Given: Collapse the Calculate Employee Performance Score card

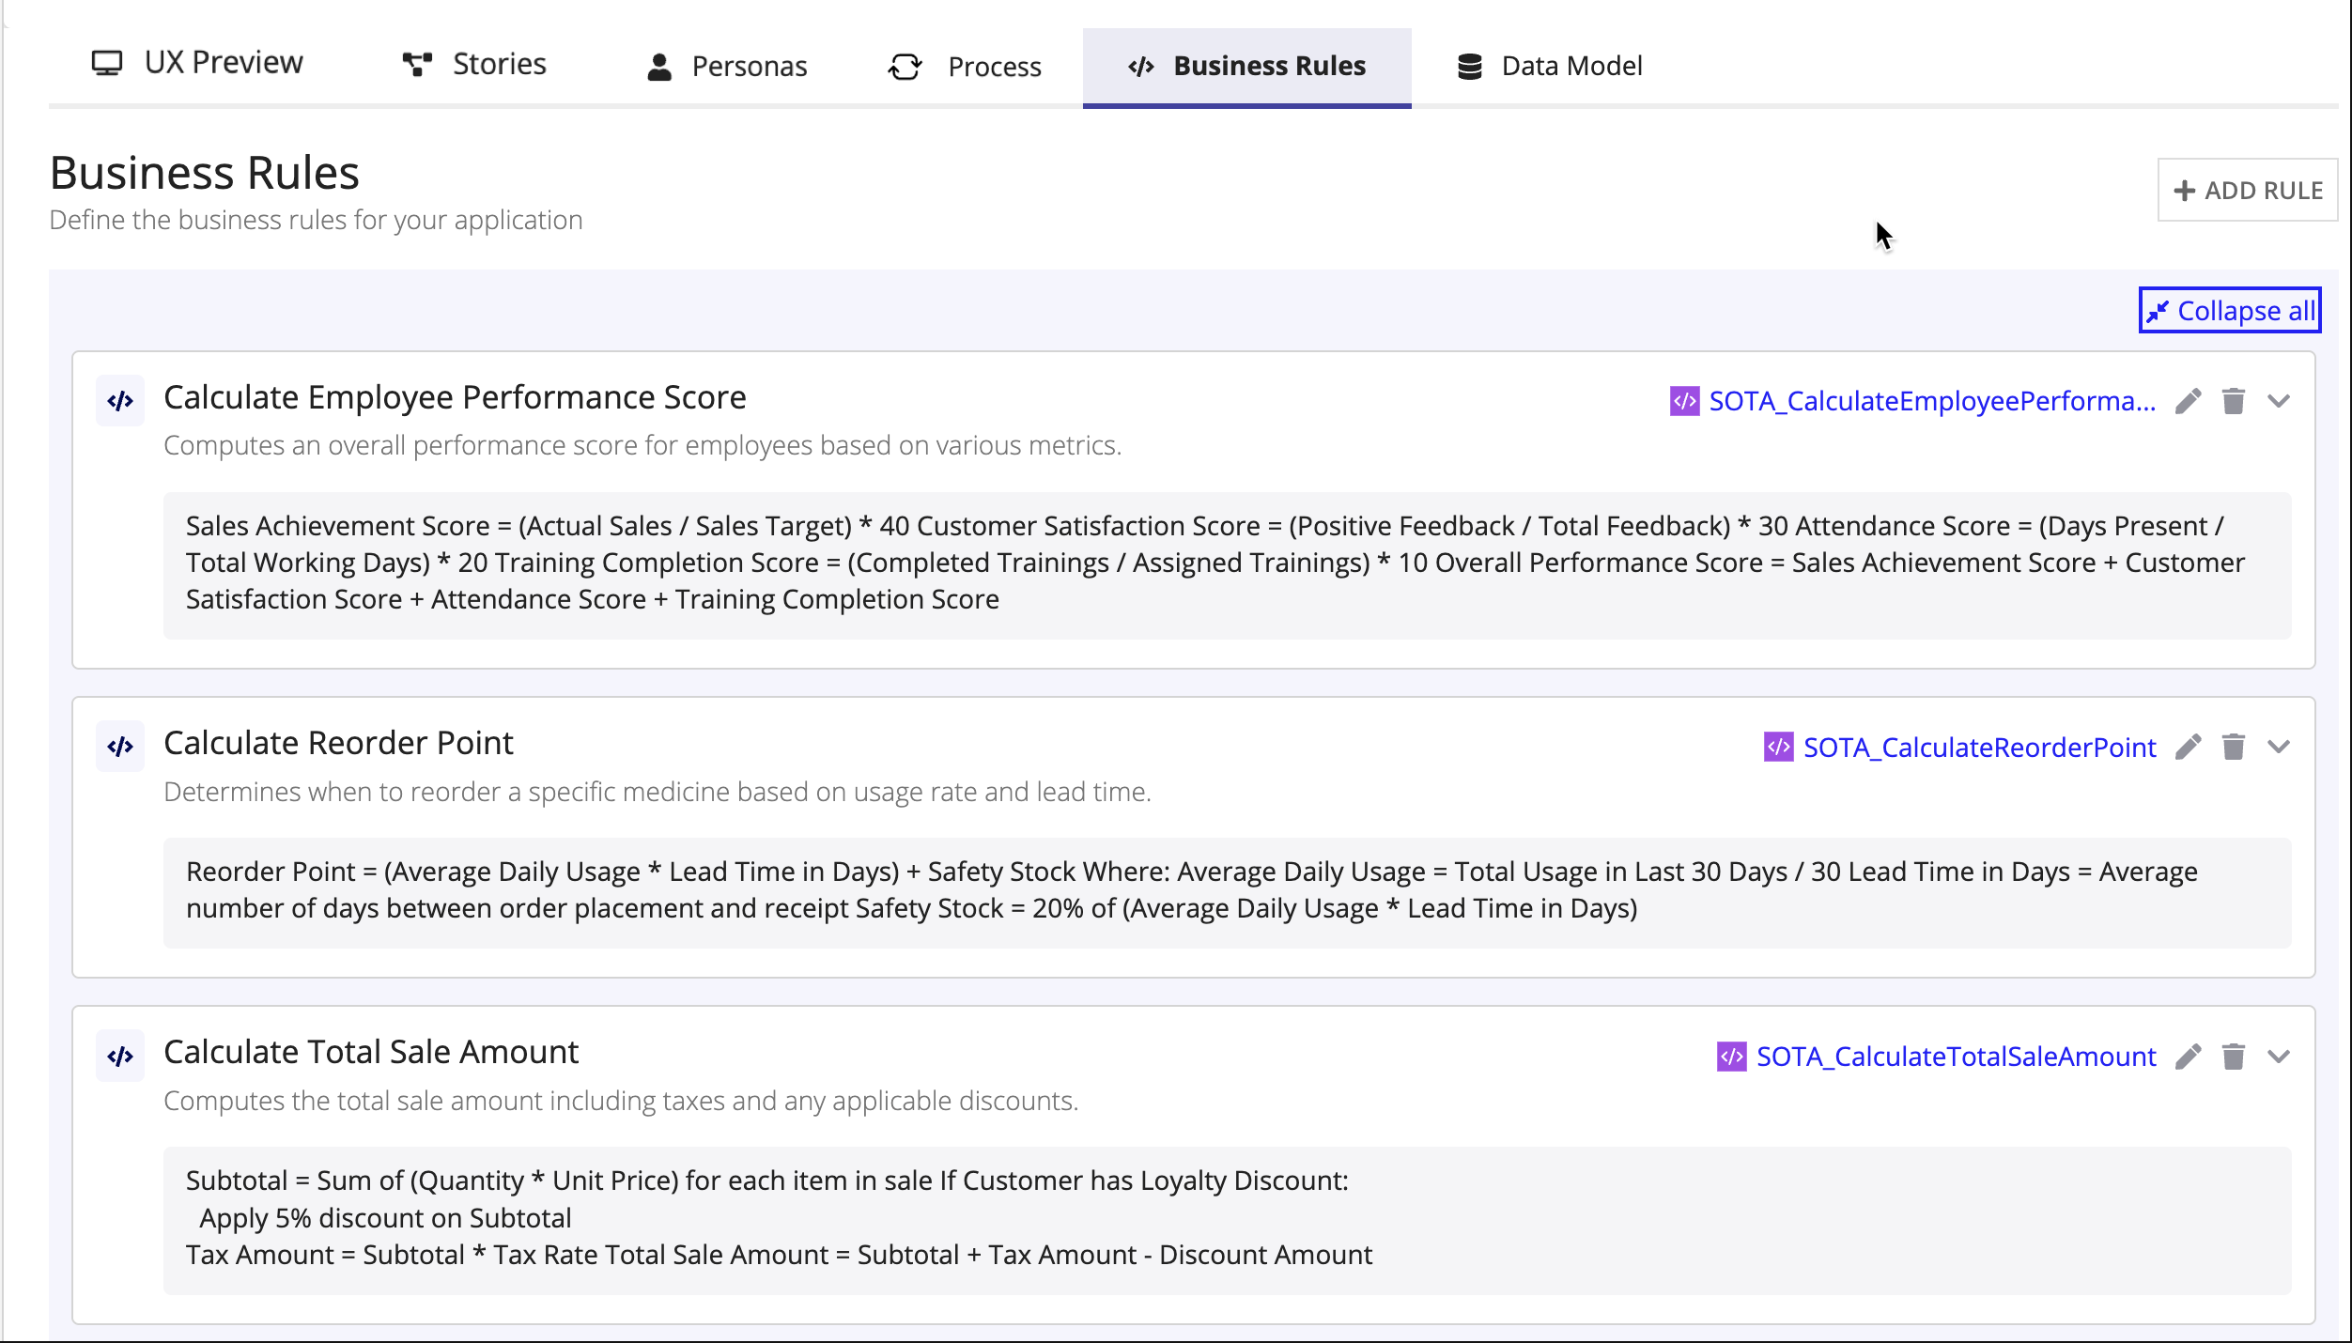Looking at the screenshot, I should tap(2279, 401).
